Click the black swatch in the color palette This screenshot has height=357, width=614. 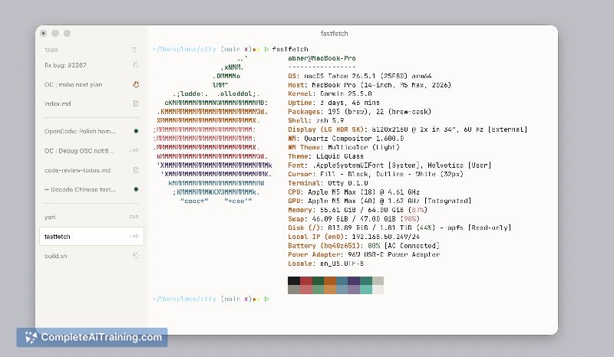pos(294,280)
